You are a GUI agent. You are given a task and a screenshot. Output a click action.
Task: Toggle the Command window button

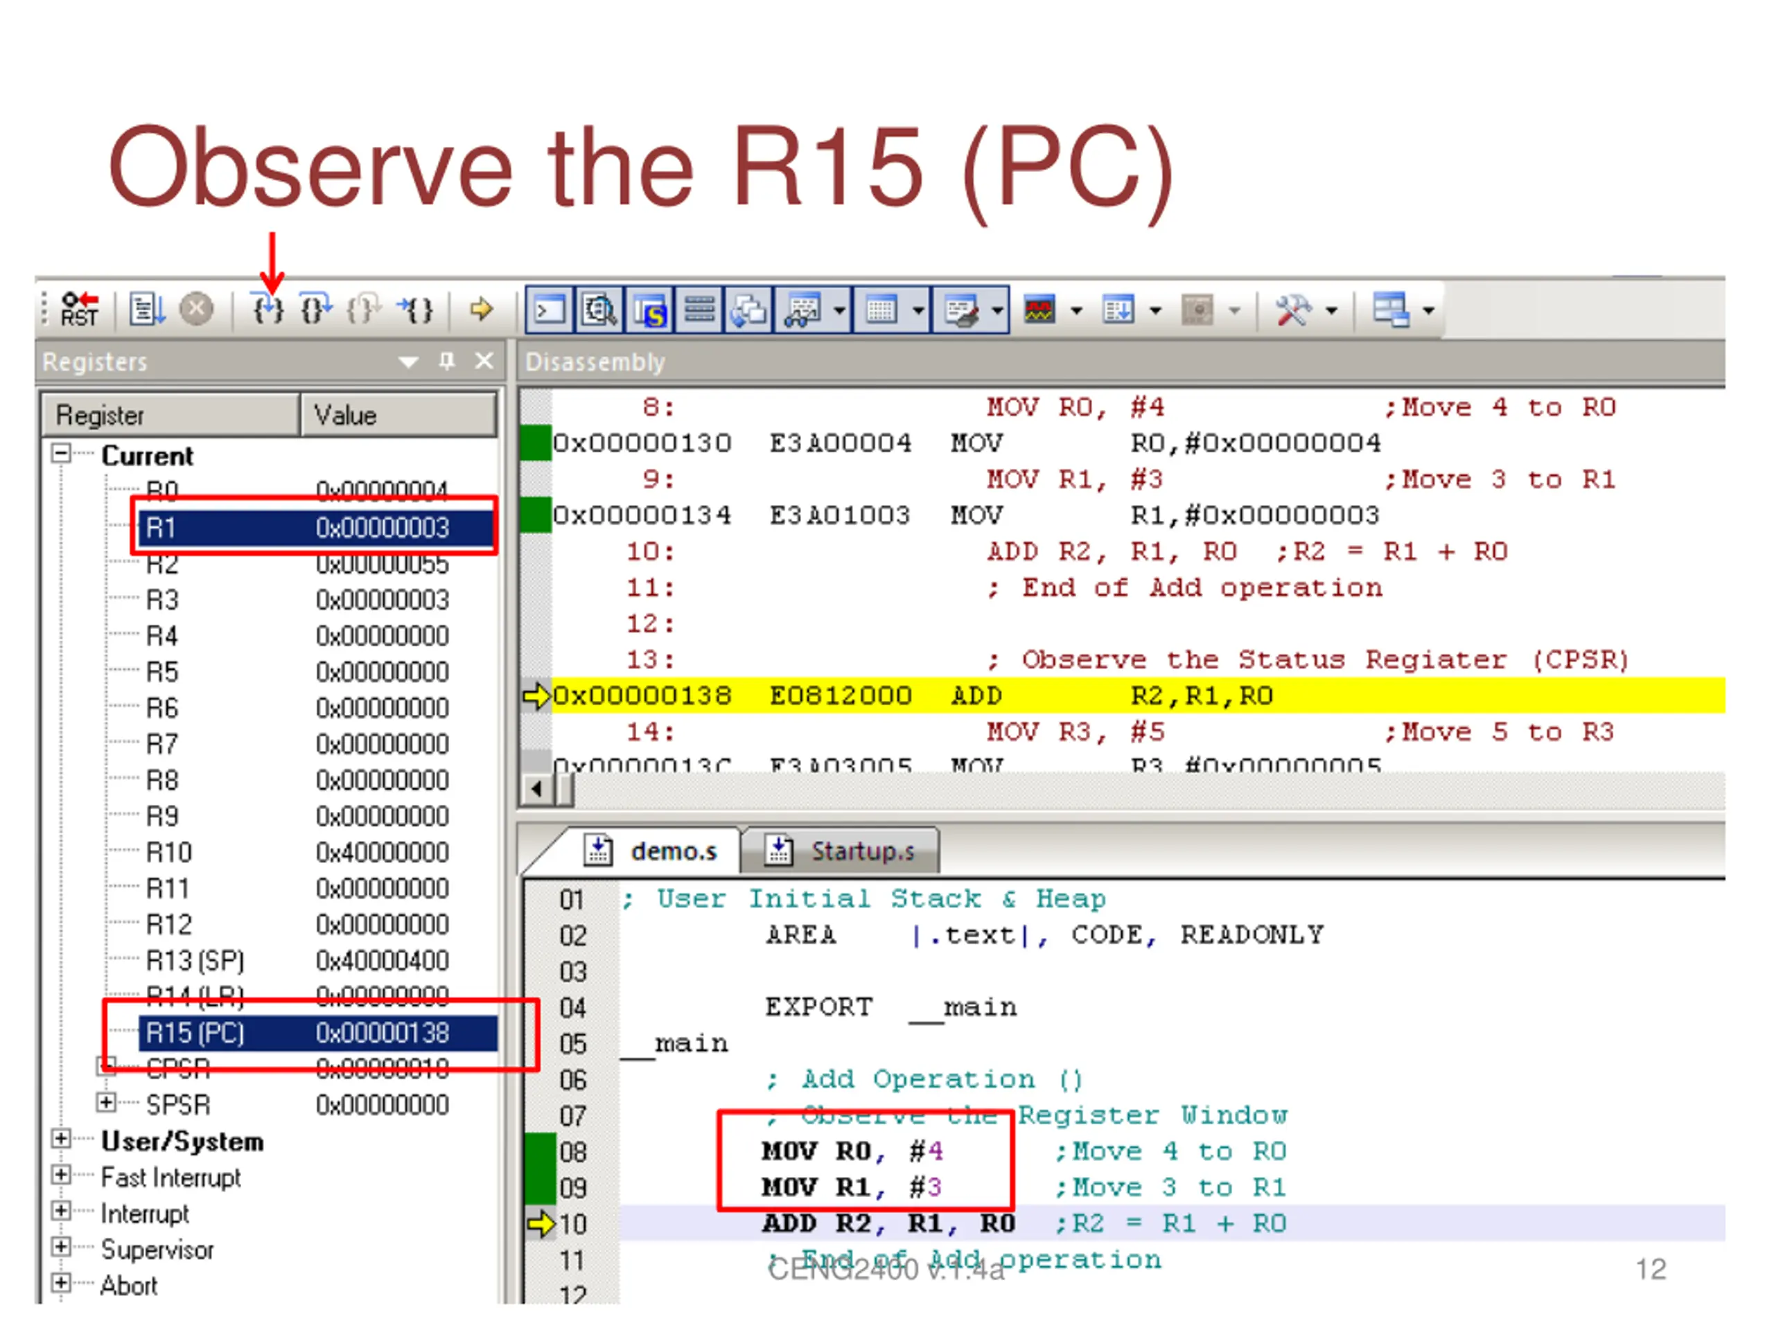click(549, 310)
